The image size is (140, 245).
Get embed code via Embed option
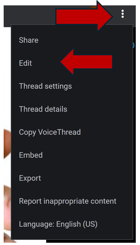coord(72,155)
